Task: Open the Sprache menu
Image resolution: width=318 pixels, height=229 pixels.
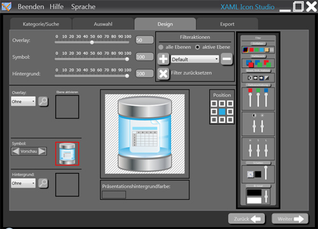Action: [x=83, y=6]
